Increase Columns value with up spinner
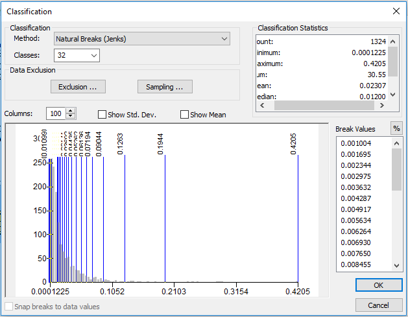 [x=70, y=111]
